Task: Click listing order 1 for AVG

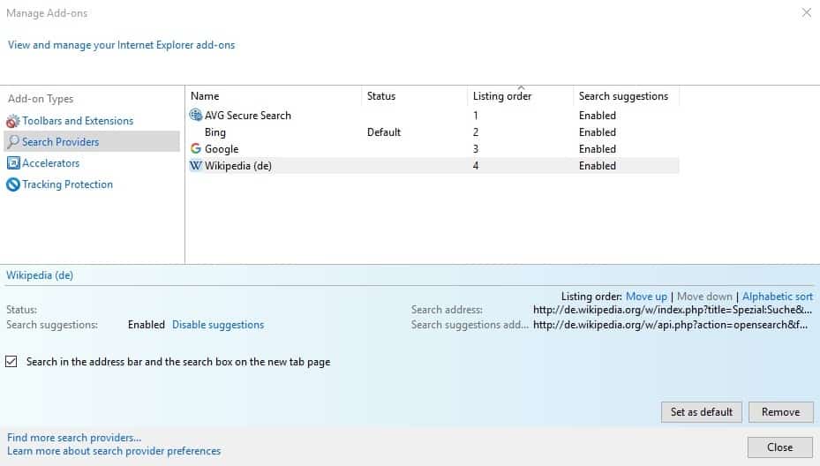Action: click(x=476, y=116)
